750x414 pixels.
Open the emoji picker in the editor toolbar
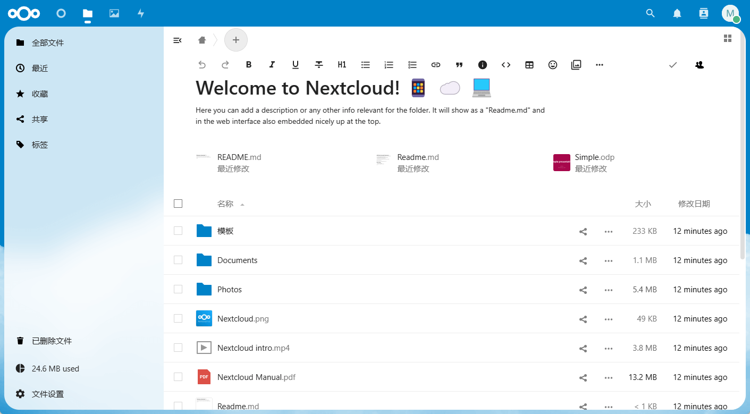tap(552, 64)
